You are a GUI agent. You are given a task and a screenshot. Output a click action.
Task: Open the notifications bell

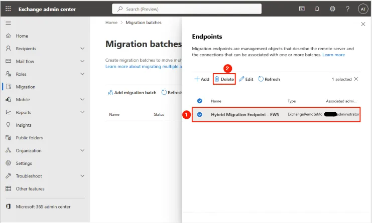click(x=317, y=9)
